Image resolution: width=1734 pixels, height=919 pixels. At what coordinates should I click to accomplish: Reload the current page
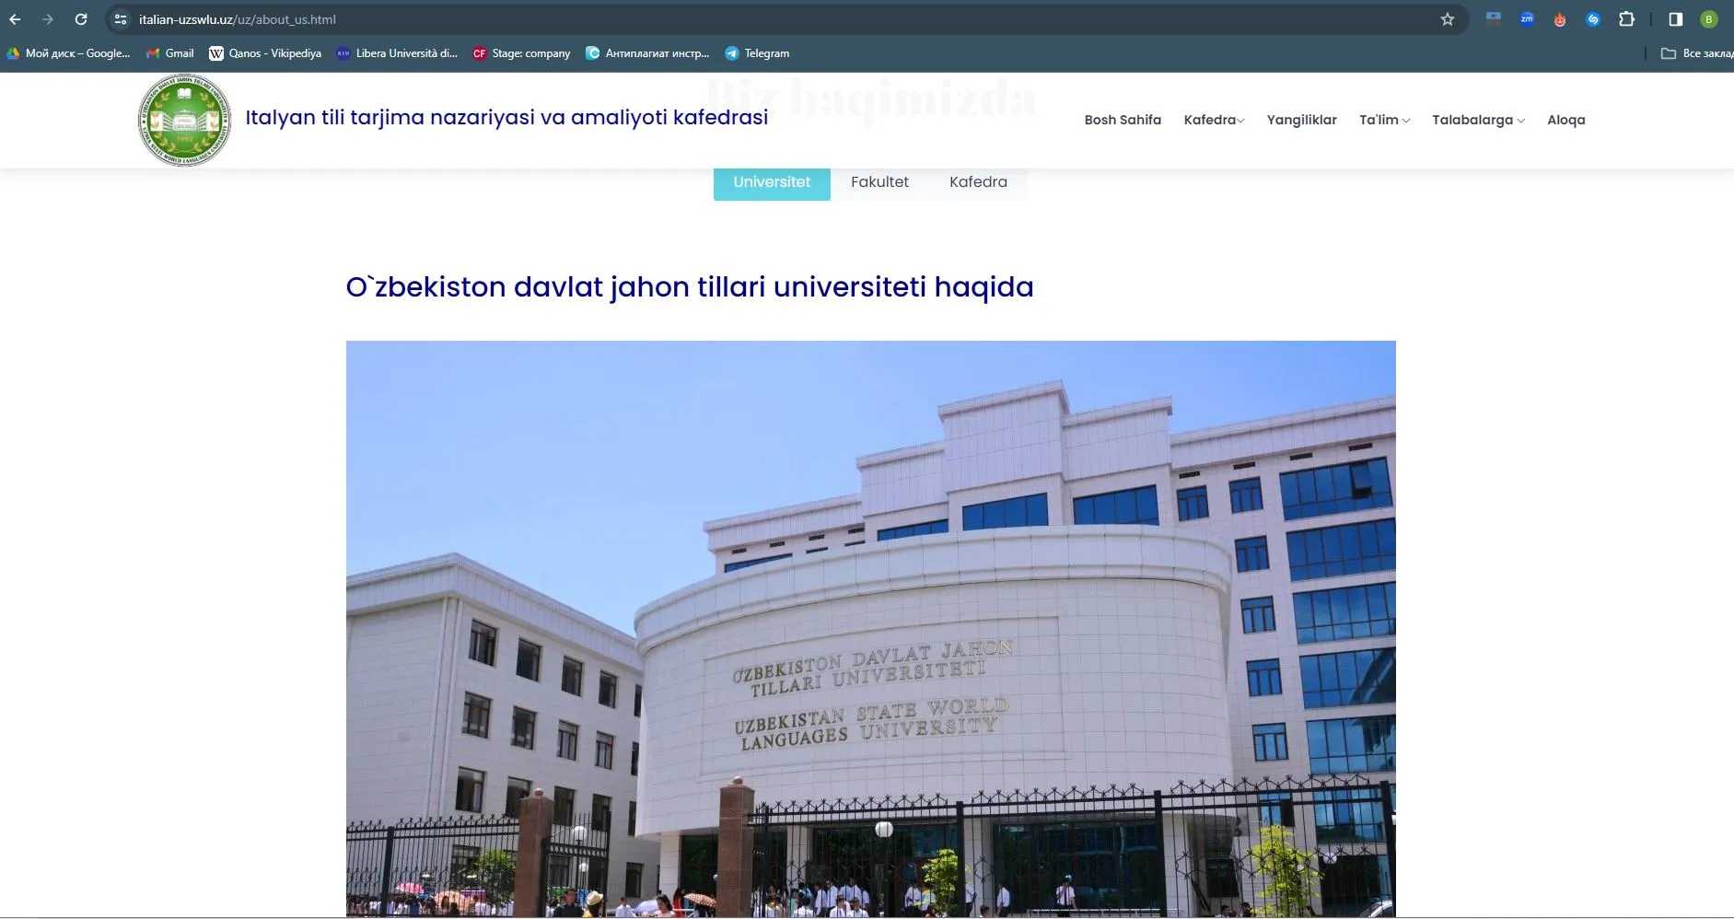(x=81, y=19)
